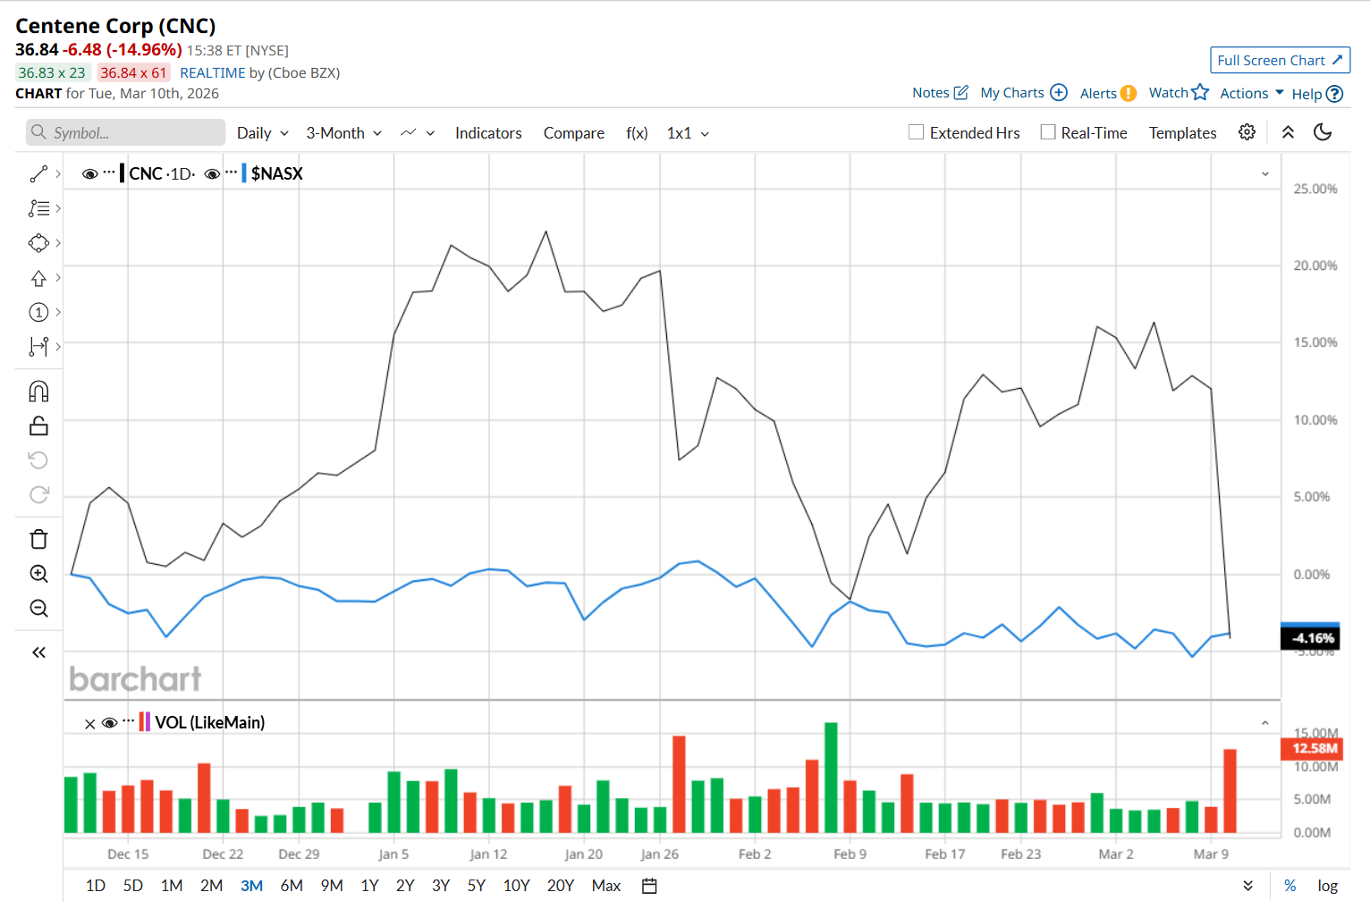1370x909 pixels.
Task: Select the numbered label annotation tool
Action: point(38,312)
